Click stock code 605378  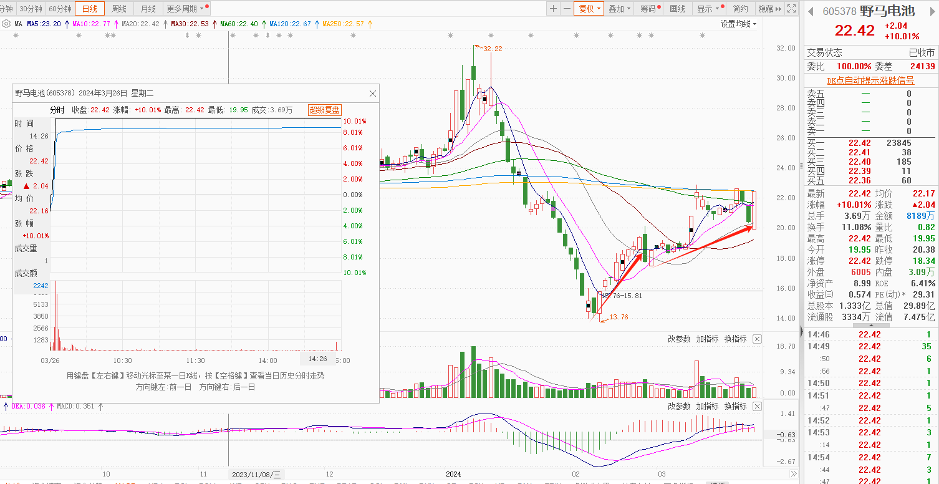[x=839, y=11]
